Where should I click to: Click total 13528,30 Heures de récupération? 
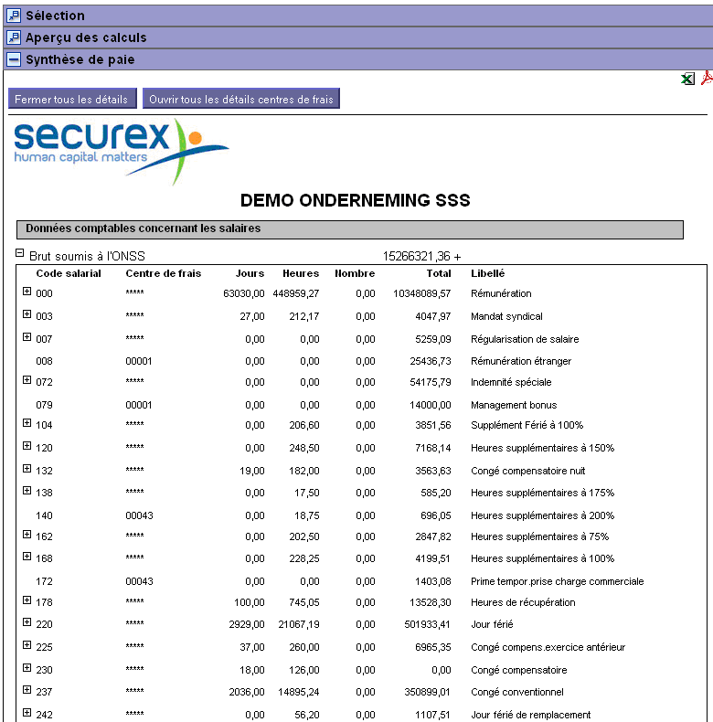(x=431, y=602)
